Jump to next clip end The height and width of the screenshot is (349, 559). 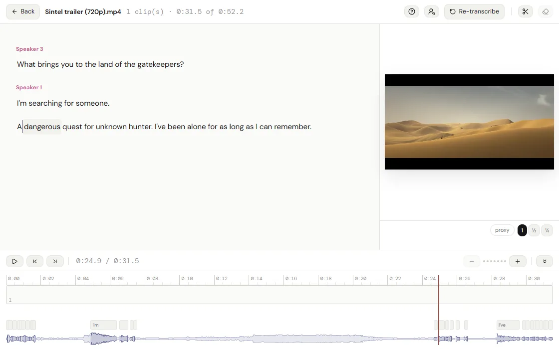[x=55, y=261]
